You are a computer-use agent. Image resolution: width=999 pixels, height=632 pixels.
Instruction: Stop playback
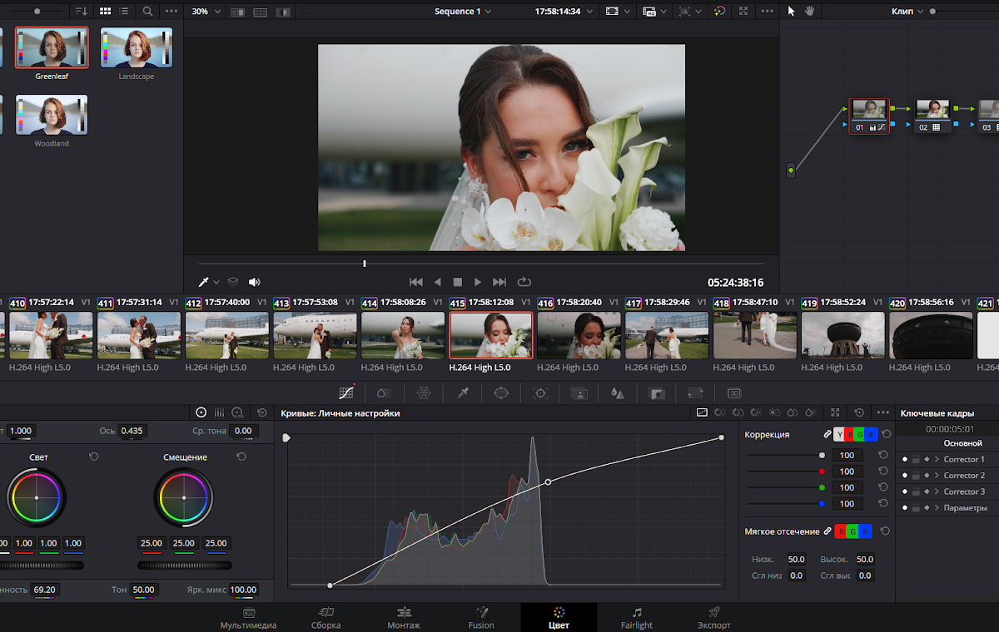457,282
